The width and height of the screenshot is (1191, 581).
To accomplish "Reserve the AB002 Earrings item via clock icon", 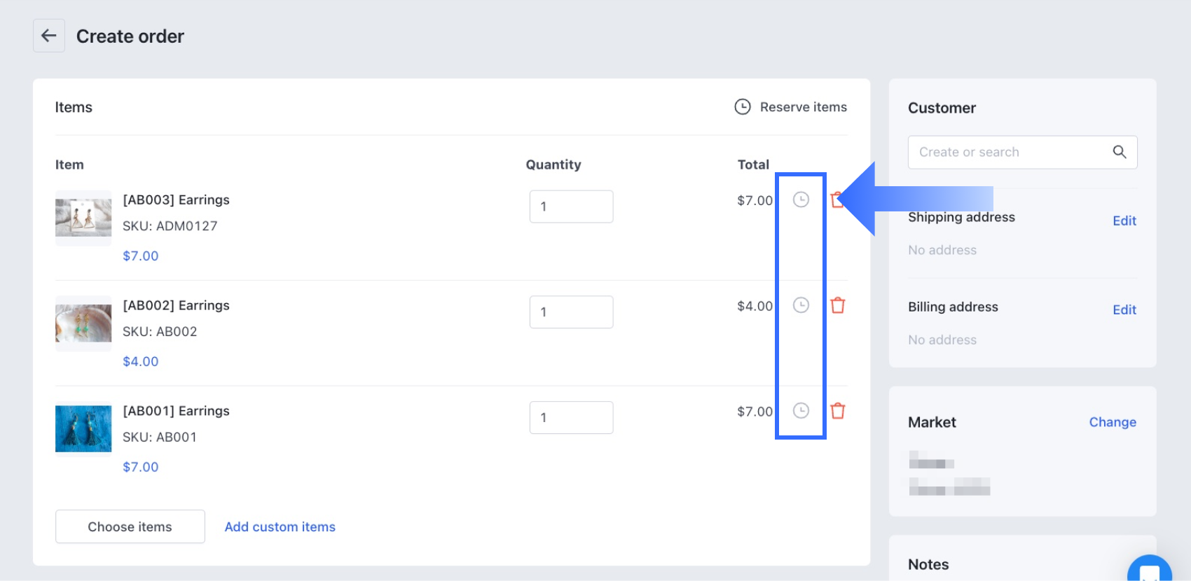I will click(801, 305).
